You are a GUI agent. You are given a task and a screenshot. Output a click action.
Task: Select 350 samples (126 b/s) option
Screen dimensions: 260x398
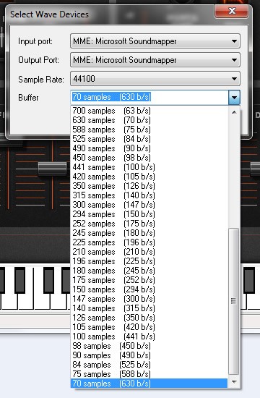click(x=149, y=186)
